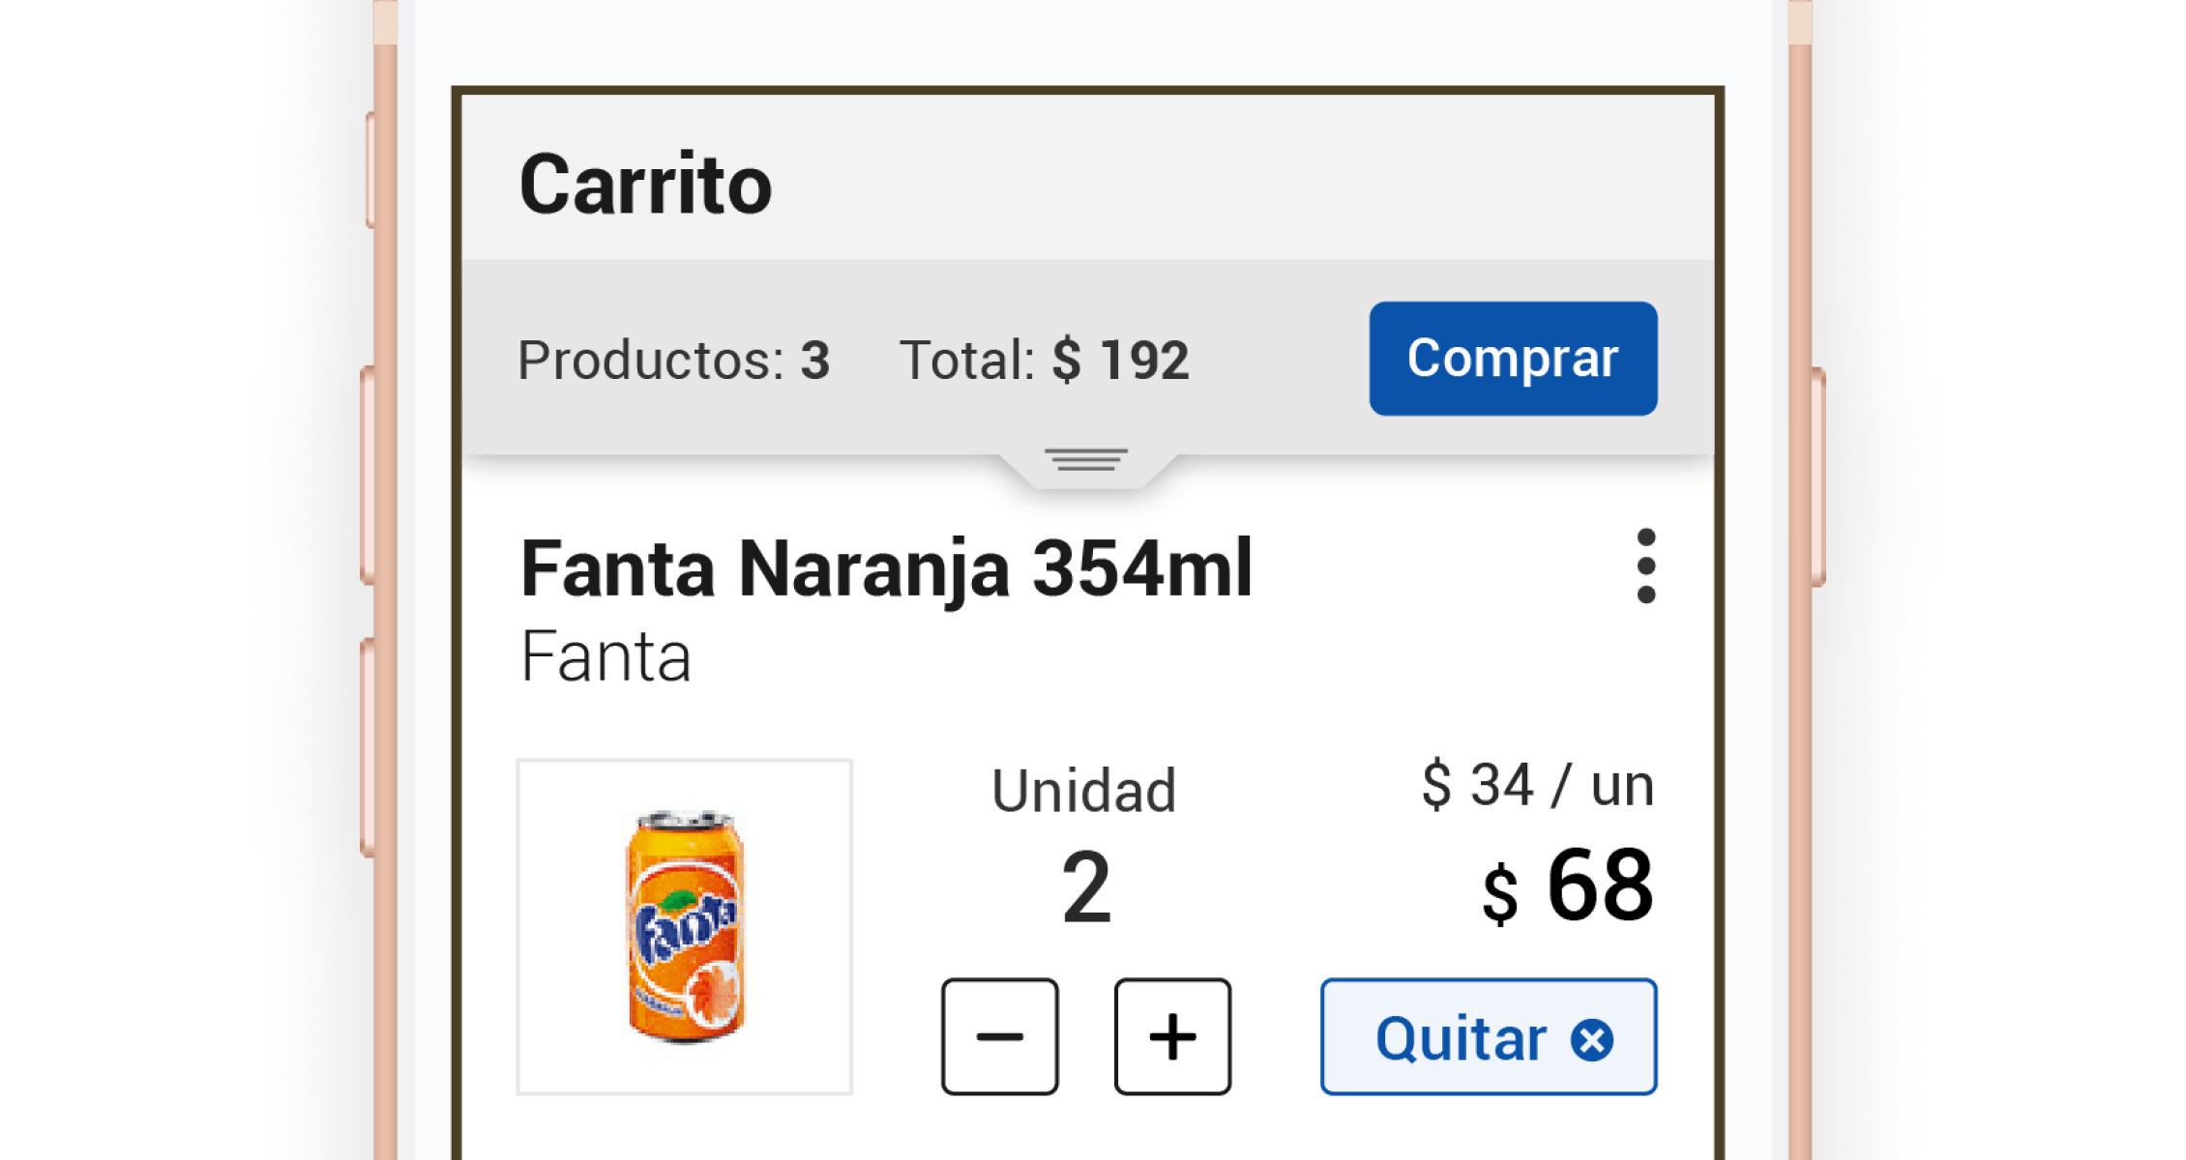This screenshot has width=2186, height=1160.
Task: Expand the cart summary drag handle
Action: coord(1086,460)
